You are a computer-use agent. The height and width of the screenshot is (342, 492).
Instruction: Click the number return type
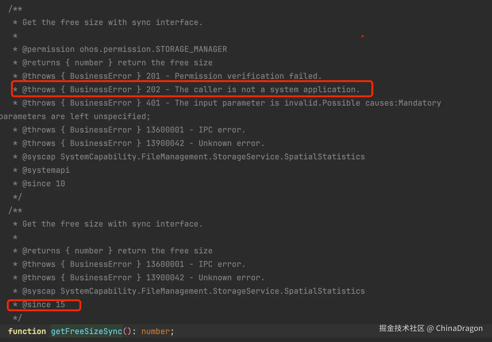pyautogui.click(x=155, y=331)
